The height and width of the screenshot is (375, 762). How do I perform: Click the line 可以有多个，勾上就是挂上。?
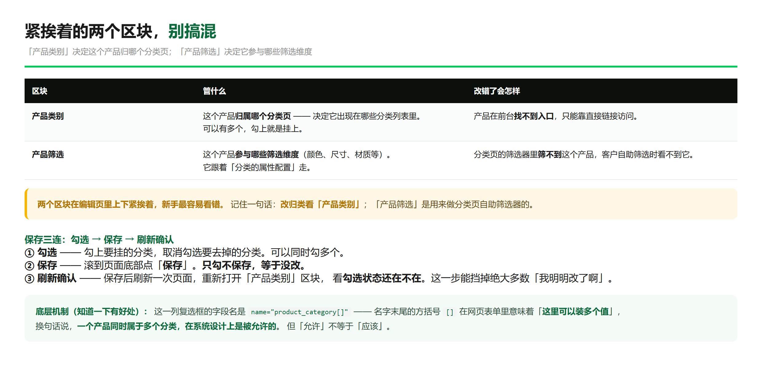pos(254,129)
